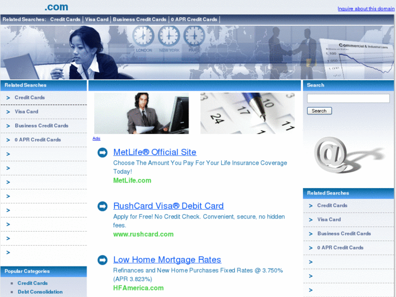Open MetLife Official Site ad title
This screenshot has height=297, width=396.
[155, 152]
